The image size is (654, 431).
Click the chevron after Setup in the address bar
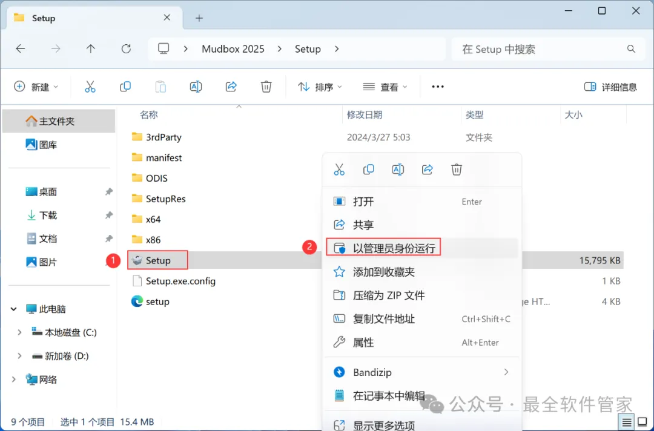[337, 49]
